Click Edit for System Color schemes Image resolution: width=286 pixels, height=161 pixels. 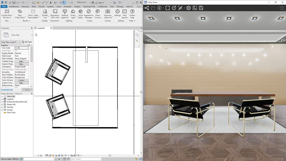click(x=22, y=83)
